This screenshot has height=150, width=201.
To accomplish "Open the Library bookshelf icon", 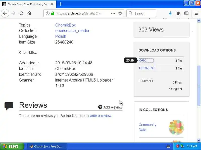I will click(x=178, y=13).
